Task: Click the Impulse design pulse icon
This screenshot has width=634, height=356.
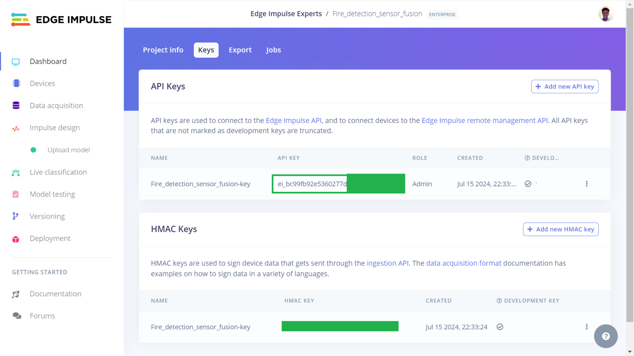Action: (x=16, y=129)
